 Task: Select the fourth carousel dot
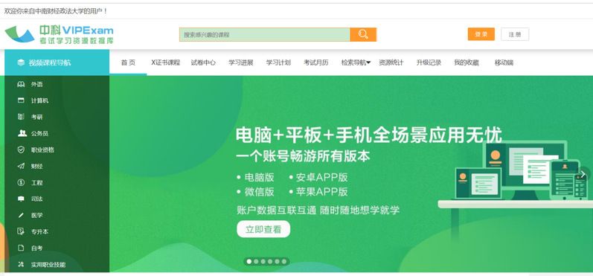coord(270,261)
